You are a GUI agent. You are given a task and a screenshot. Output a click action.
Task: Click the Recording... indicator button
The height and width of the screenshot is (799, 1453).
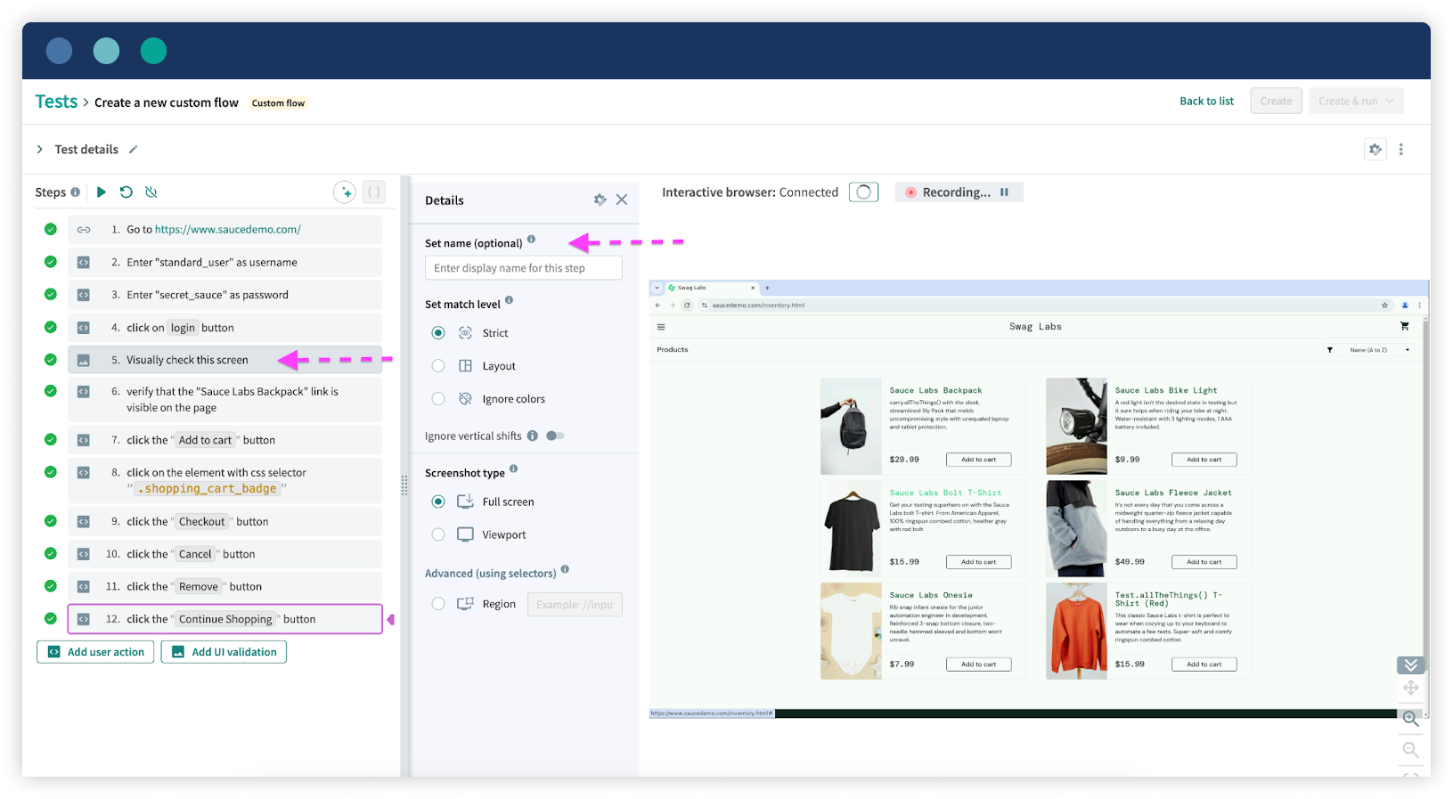point(959,192)
